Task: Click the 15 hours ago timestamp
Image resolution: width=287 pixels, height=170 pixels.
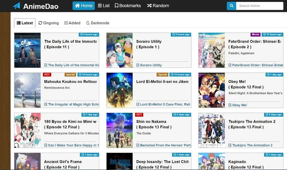Action: click(x=180, y=75)
